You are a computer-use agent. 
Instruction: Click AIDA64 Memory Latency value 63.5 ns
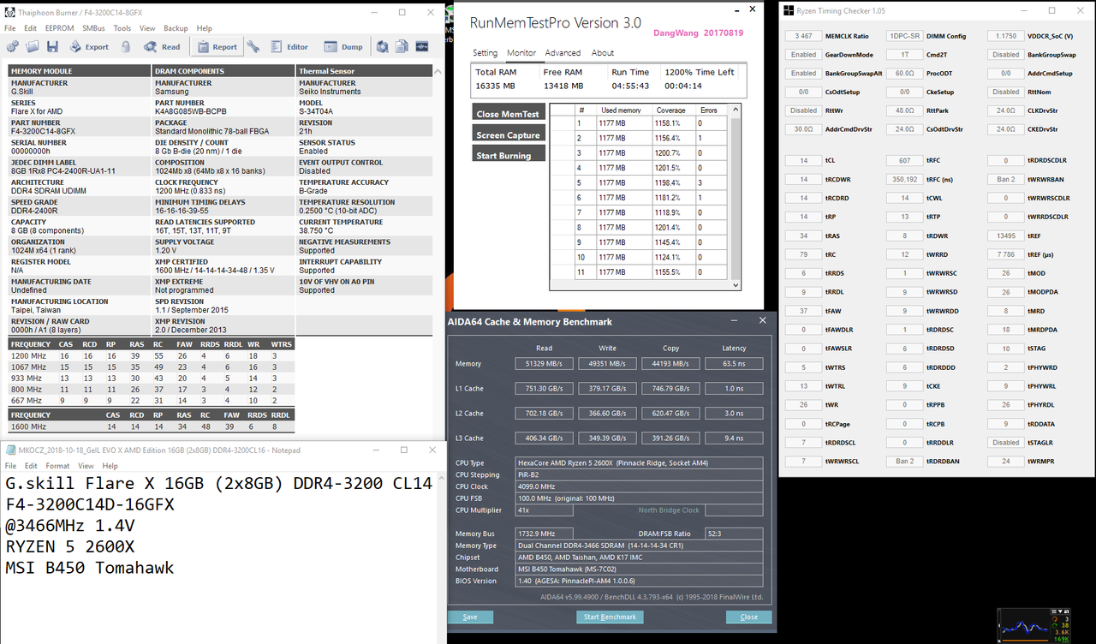[x=734, y=364]
